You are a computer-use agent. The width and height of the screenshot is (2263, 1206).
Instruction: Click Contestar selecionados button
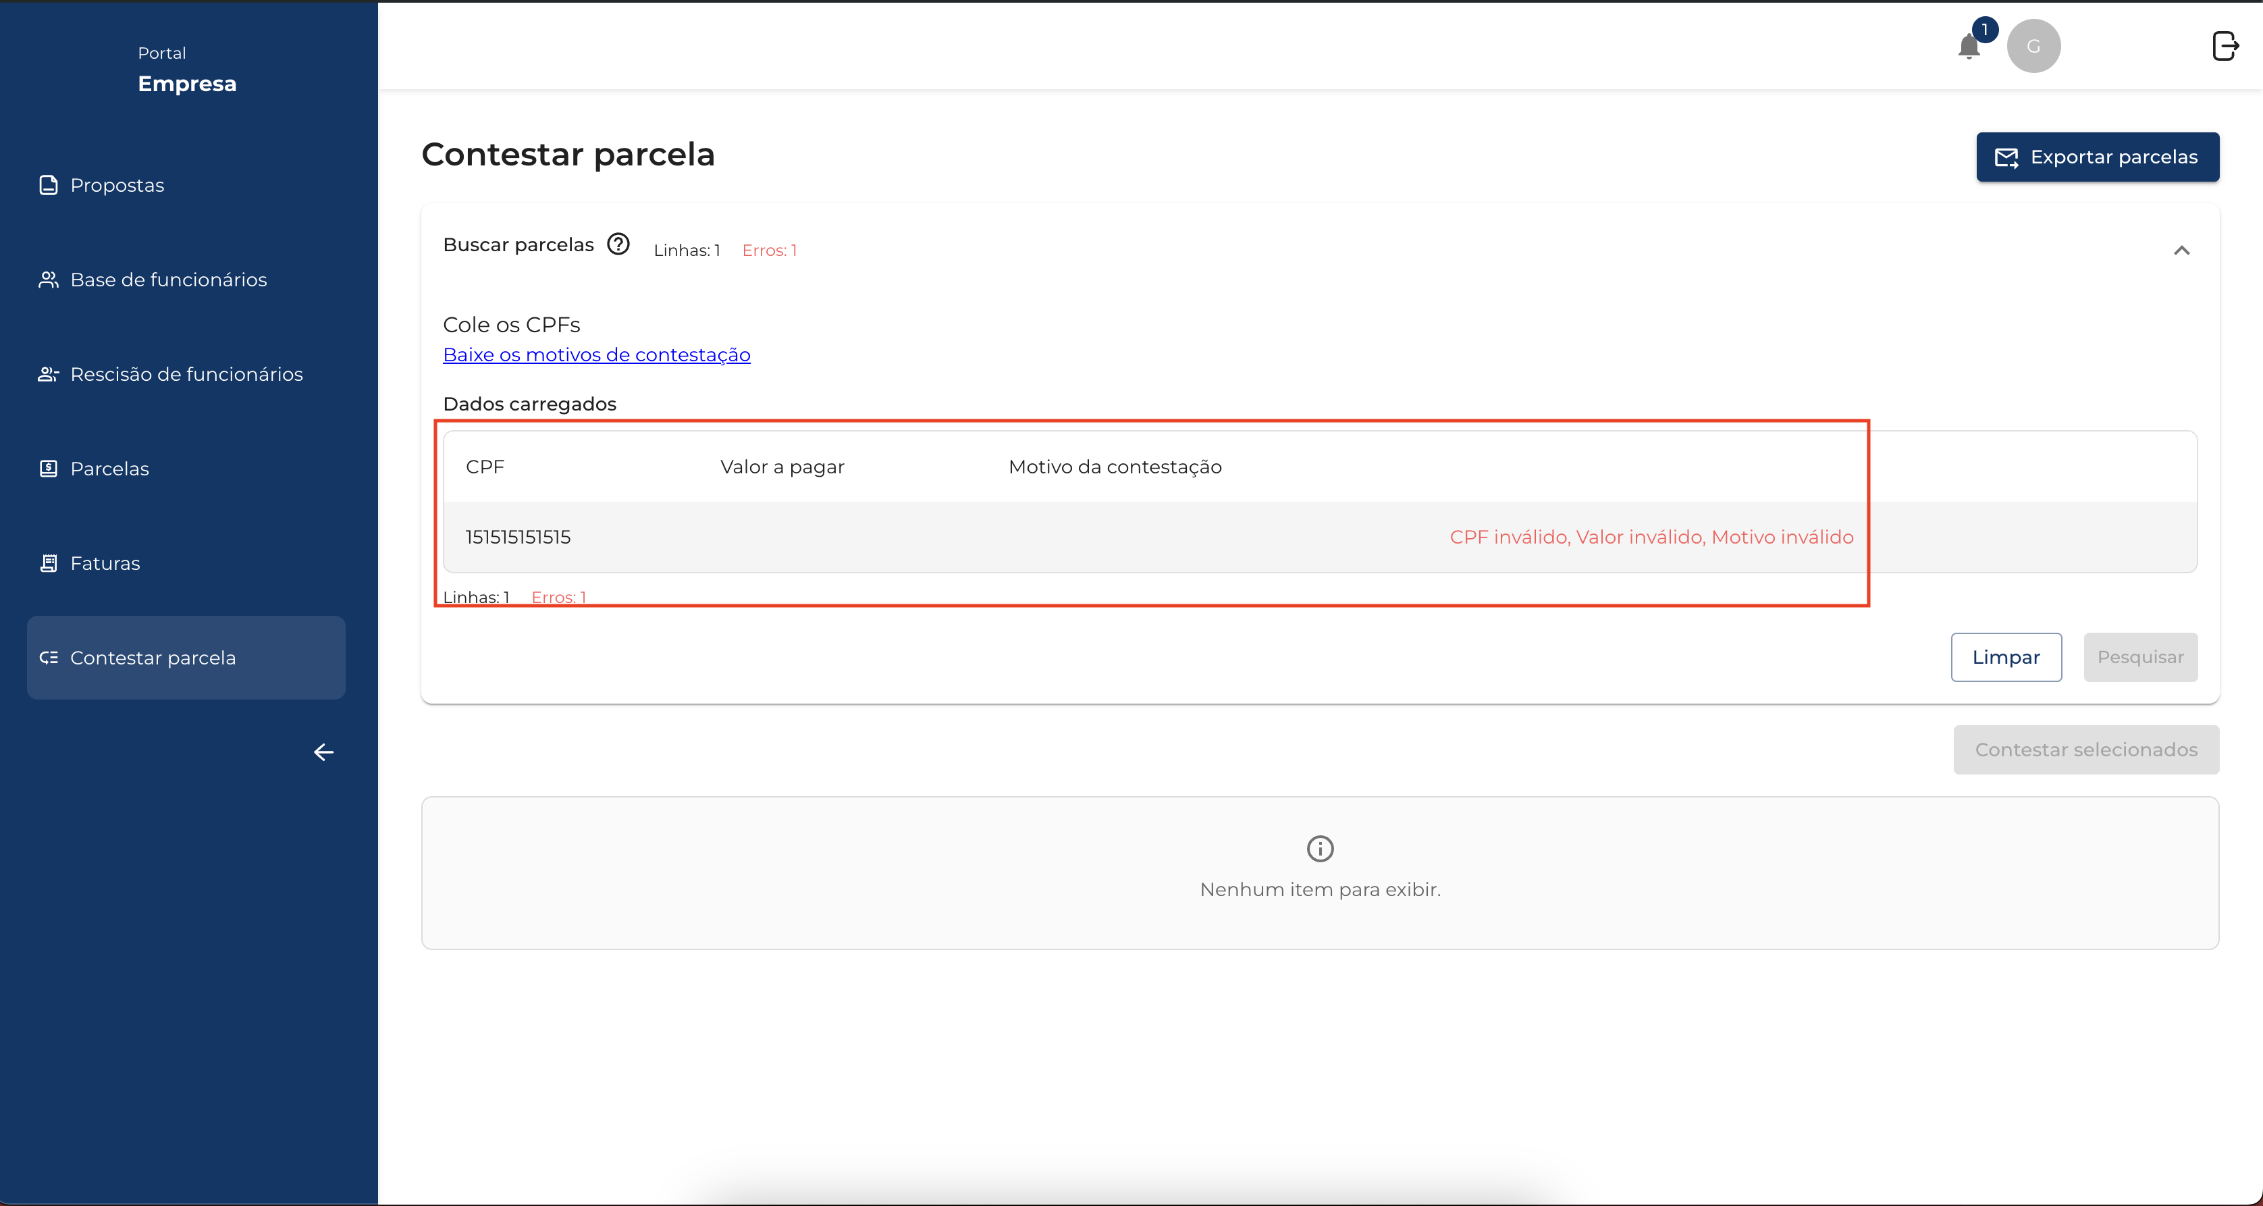[2085, 750]
